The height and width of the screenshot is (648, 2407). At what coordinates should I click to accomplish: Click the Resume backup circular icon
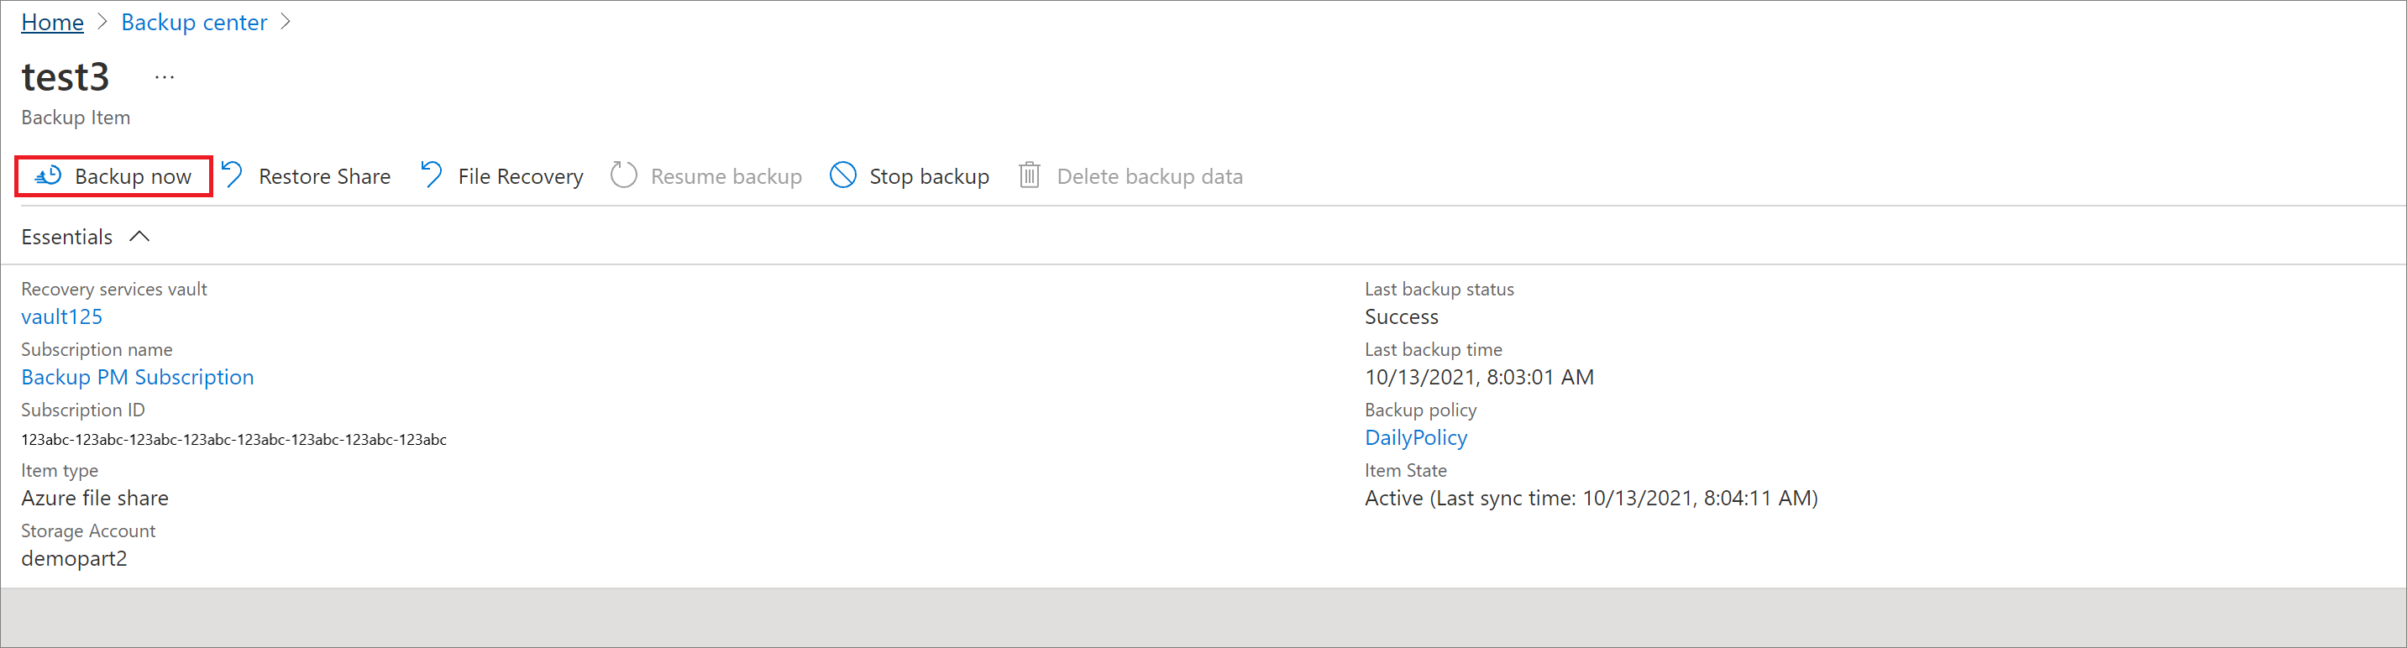pos(623,175)
